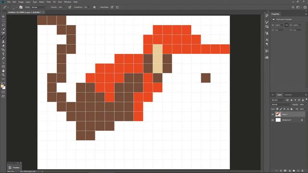
Task: Select the Type tool
Action: [3, 54]
